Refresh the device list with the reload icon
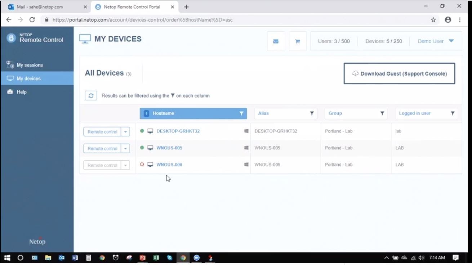 [91, 95]
